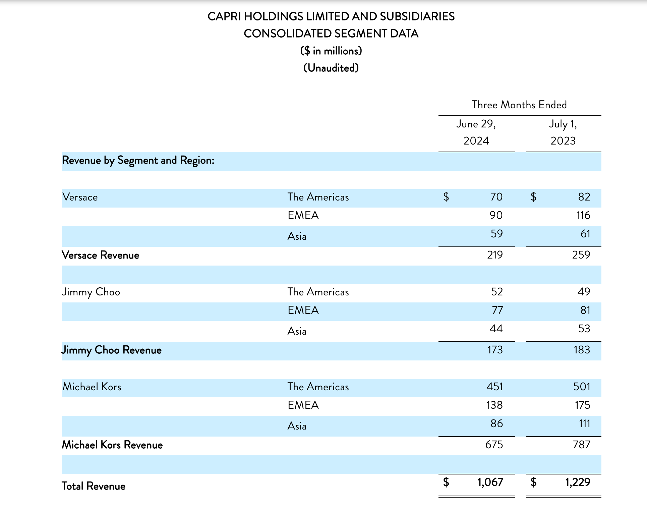
Task: Select 'Asia' under Jimmy Choo
Action: coord(297,331)
